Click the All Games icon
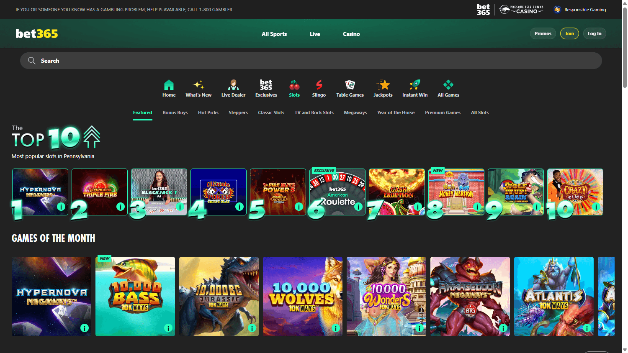Viewport: 628px width, 353px height. tap(448, 88)
